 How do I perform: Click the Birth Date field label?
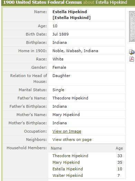coord(36,34)
